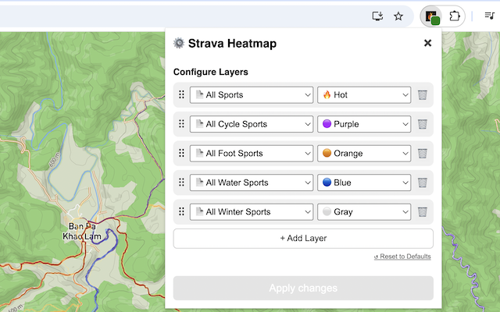The height and width of the screenshot is (312, 500).
Task: Grab the drag handle of All Sports row
Action: coord(181,94)
